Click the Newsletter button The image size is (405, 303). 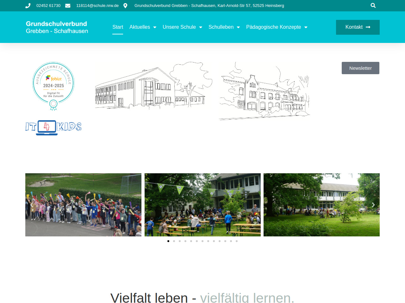point(360,68)
